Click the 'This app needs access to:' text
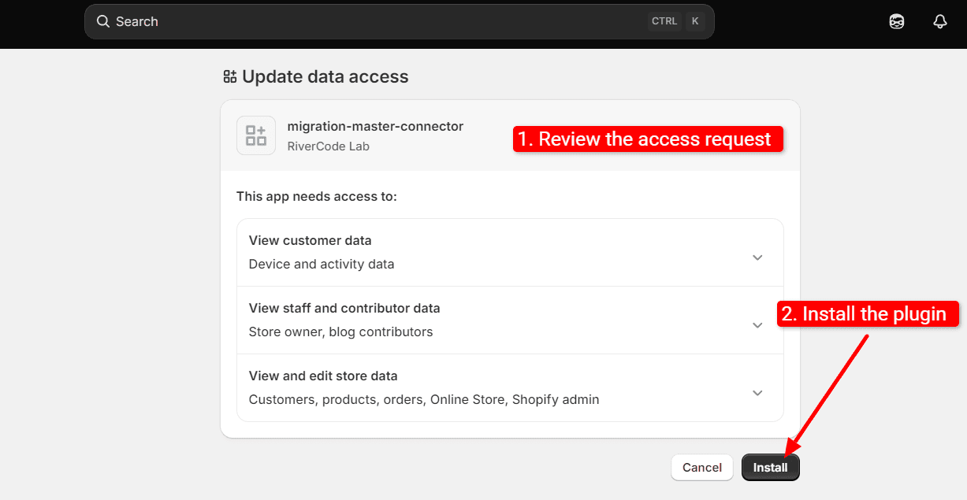The width and height of the screenshot is (967, 500). tap(317, 196)
